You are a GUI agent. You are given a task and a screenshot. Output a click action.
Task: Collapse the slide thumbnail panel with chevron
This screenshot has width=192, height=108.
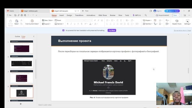34,36
